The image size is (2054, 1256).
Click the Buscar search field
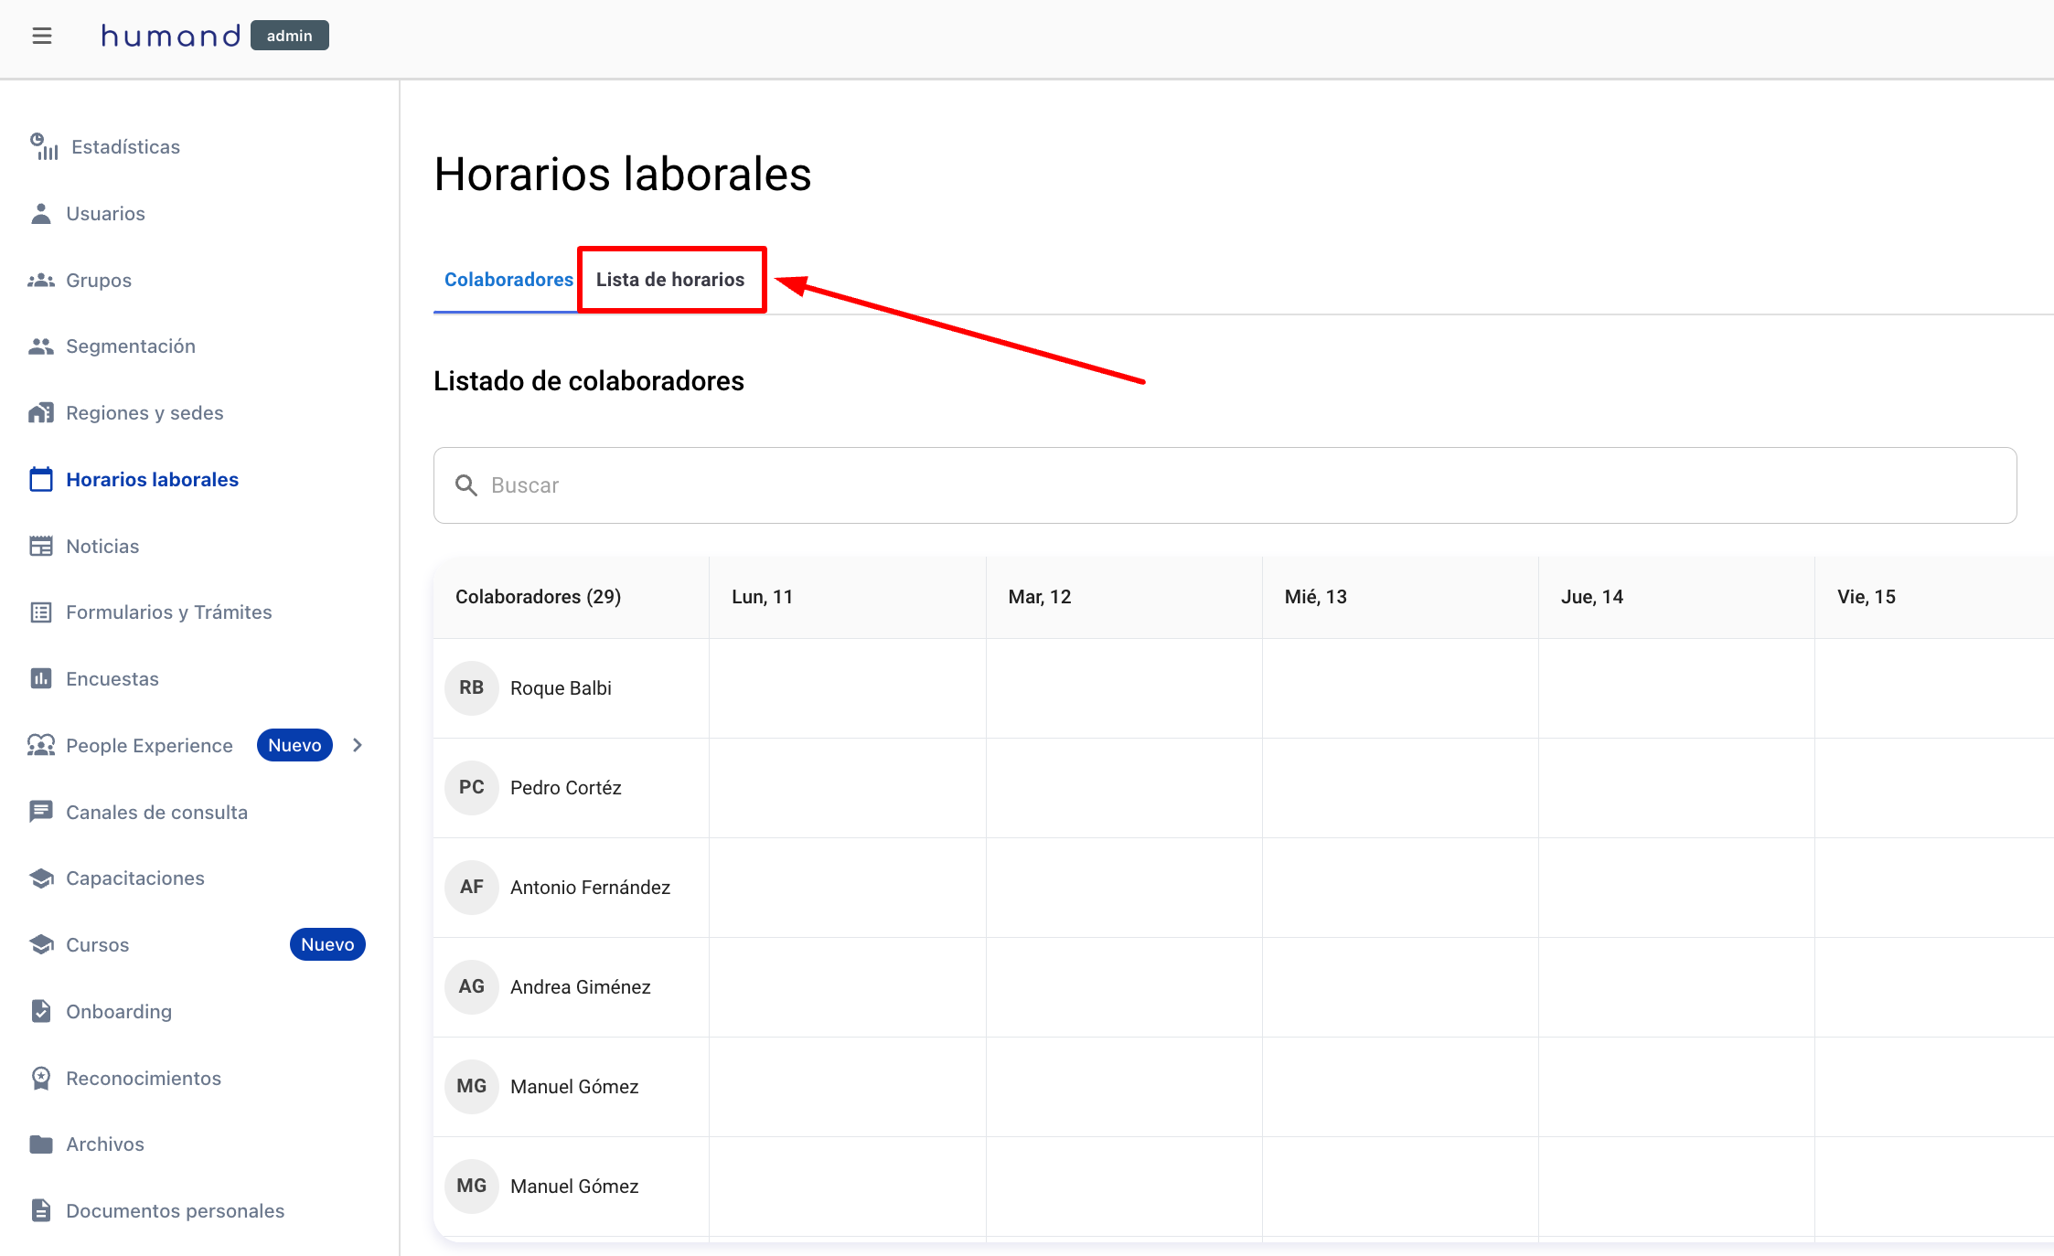pyautogui.click(x=1225, y=485)
